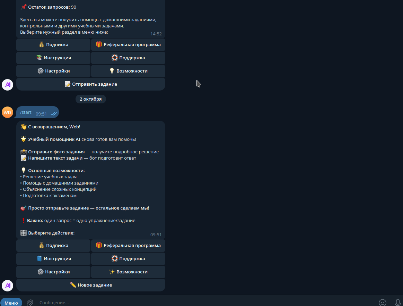Click the Новое задание pencil button

[x=91, y=285]
